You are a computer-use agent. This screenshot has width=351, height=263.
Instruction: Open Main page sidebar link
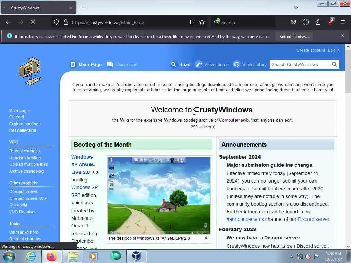point(19,111)
